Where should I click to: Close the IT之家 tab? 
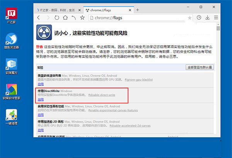click(x=79, y=10)
